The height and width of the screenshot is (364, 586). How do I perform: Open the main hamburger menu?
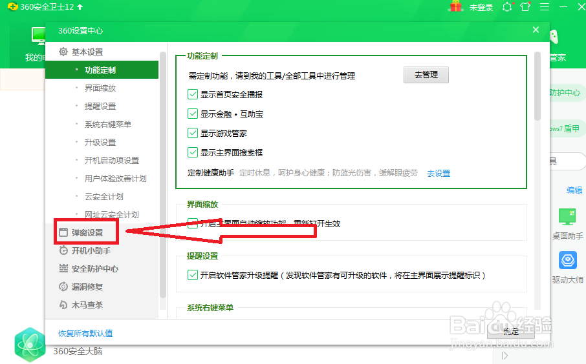tap(545, 6)
